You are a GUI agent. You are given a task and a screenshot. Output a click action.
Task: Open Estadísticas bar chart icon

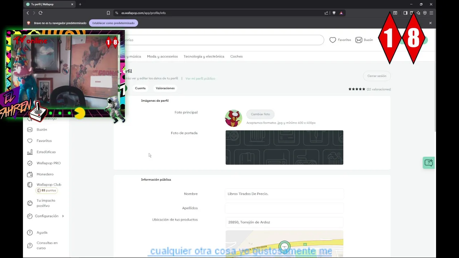point(30,152)
